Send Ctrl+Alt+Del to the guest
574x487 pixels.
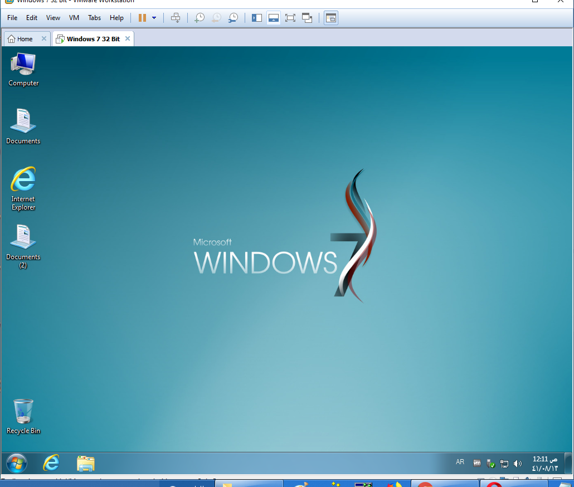pyautogui.click(x=176, y=18)
